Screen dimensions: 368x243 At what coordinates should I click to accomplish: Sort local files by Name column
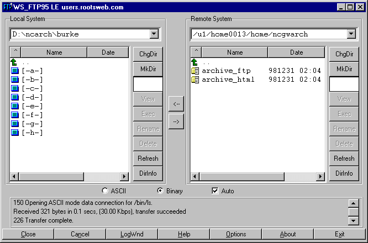54,52
